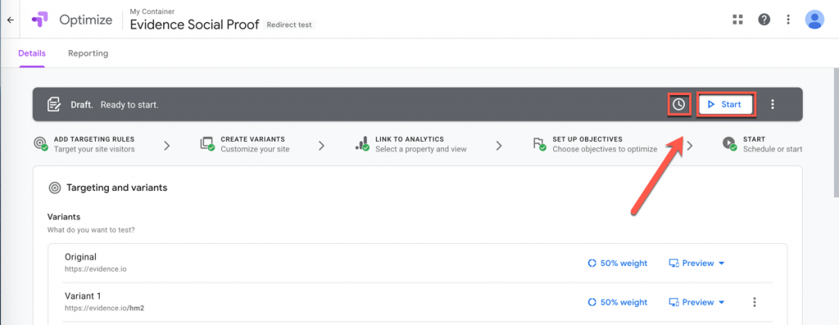Open the Variant 1 three-dot options menu
Image resolution: width=839 pixels, height=325 pixels.
point(755,303)
